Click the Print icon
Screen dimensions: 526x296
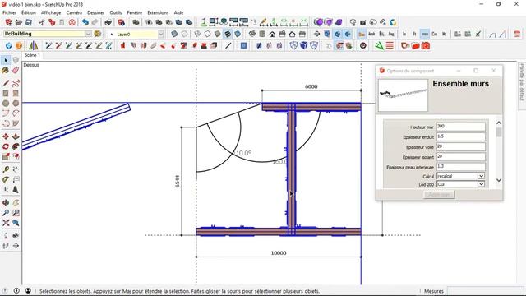click(x=108, y=22)
